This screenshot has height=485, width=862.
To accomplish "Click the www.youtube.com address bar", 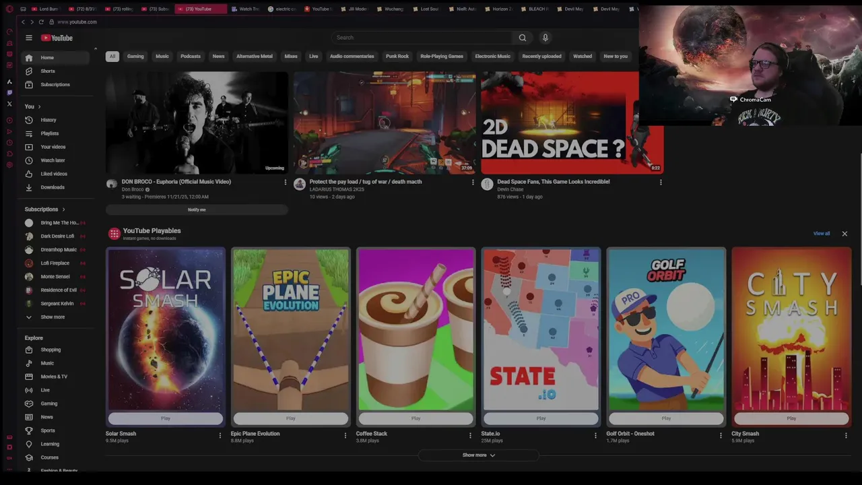I will [x=77, y=22].
